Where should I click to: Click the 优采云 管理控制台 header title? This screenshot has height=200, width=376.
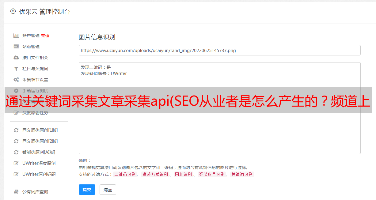[x=44, y=12]
